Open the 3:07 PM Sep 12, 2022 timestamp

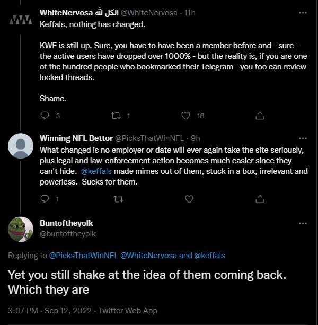50,311
